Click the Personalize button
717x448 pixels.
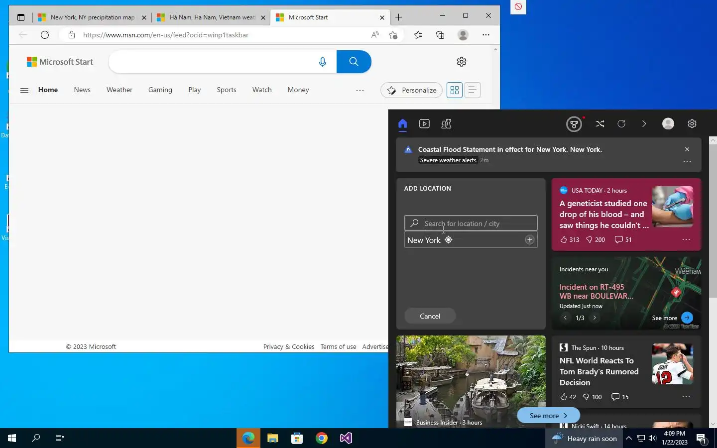tap(412, 90)
